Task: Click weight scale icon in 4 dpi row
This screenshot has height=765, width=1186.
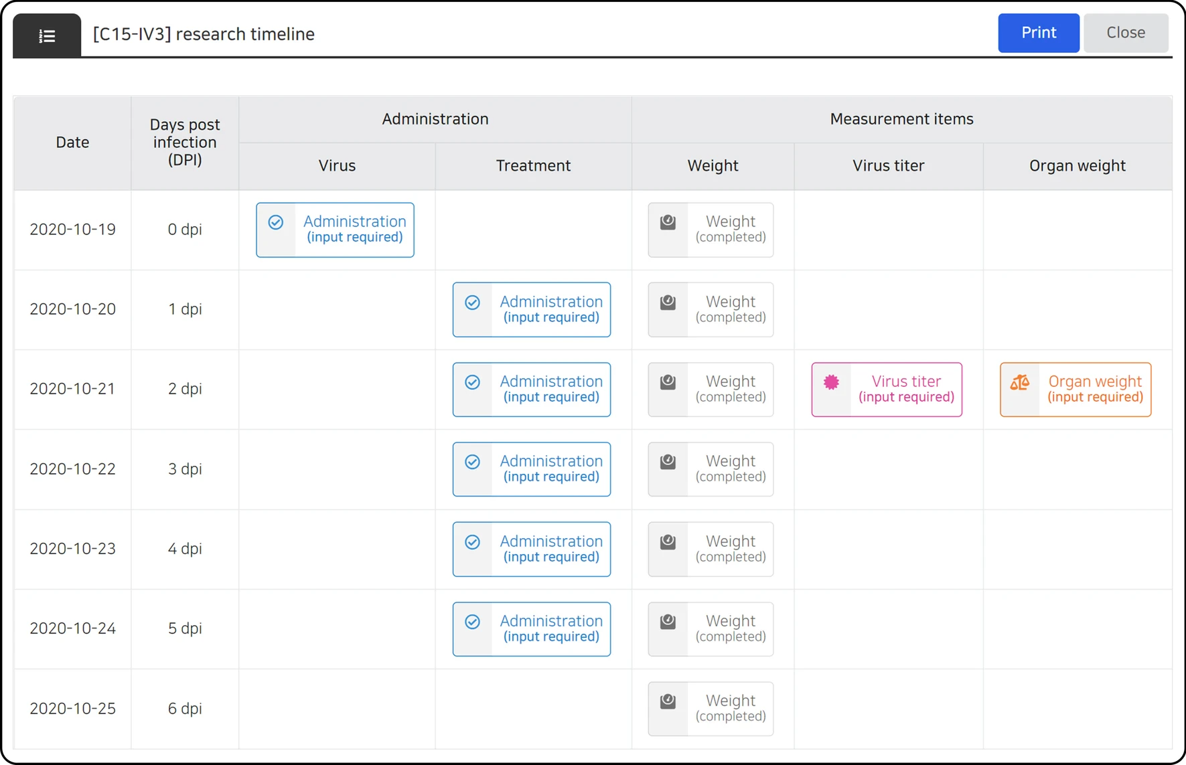Action: 668,542
